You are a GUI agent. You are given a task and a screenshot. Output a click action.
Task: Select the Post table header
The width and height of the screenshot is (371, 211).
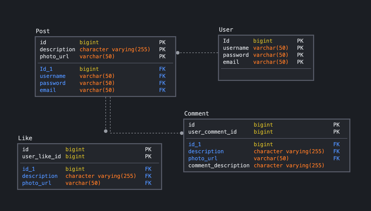click(x=42, y=31)
